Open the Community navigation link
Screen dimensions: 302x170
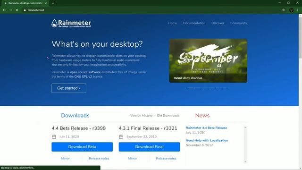point(239,23)
